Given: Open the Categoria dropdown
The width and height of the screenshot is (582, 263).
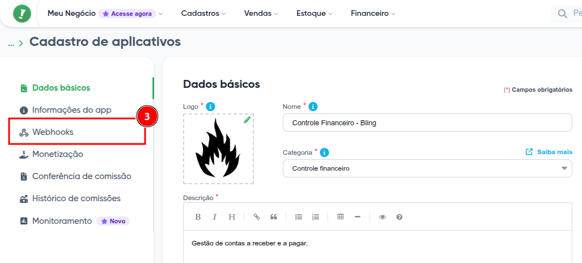Looking at the screenshot, I should point(427,168).
